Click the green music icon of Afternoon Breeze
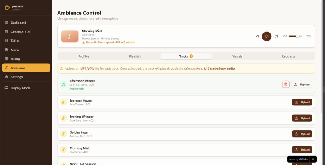The width and height of the screenshot is (325, 165). click(63, 85)
